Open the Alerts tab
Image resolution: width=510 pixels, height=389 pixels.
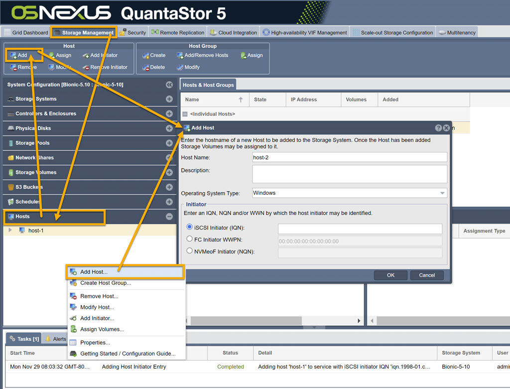point(56,339)
